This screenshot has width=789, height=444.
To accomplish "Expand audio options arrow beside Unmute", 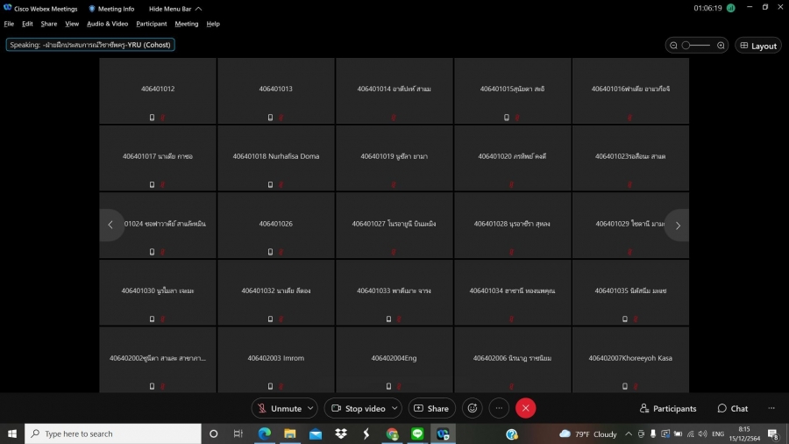I will click(310, 408).
